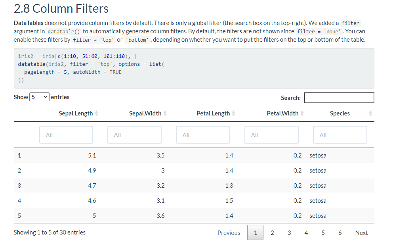Open the Show entries dropdown

coord(39,97)
